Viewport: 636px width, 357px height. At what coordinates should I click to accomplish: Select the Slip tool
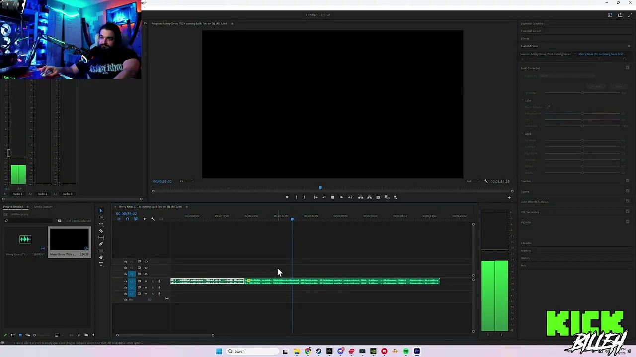coord(101,238)
